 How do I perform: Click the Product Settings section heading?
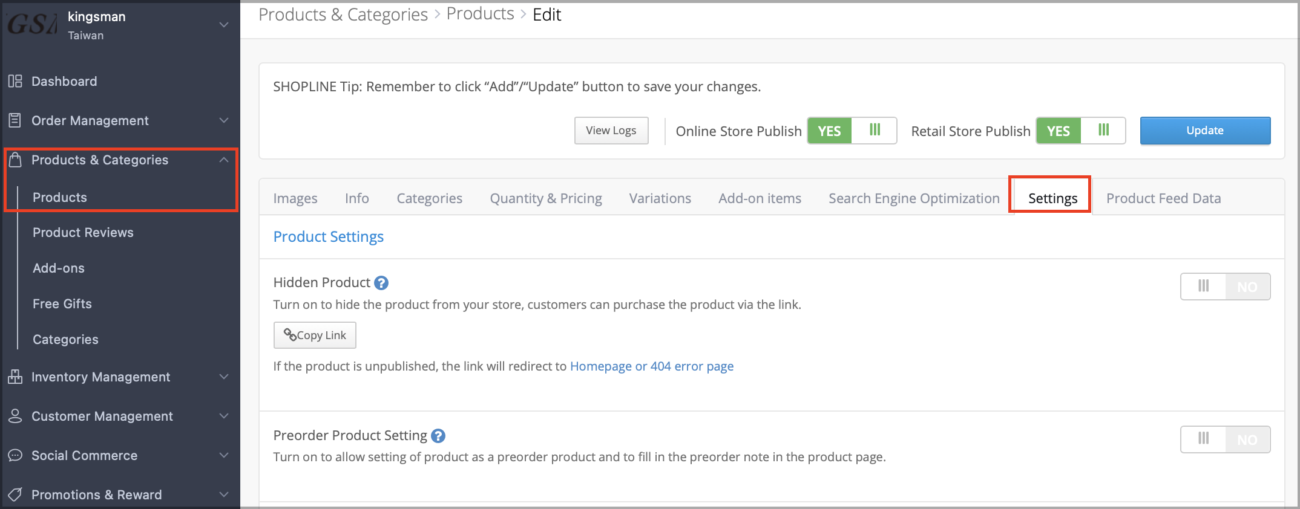[x=329, y=236]
